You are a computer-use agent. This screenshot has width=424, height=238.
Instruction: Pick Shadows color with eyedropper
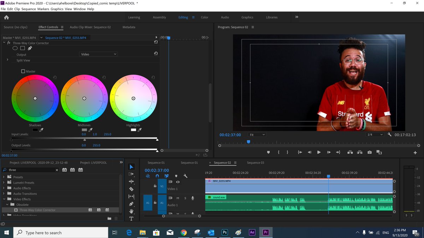41,130
